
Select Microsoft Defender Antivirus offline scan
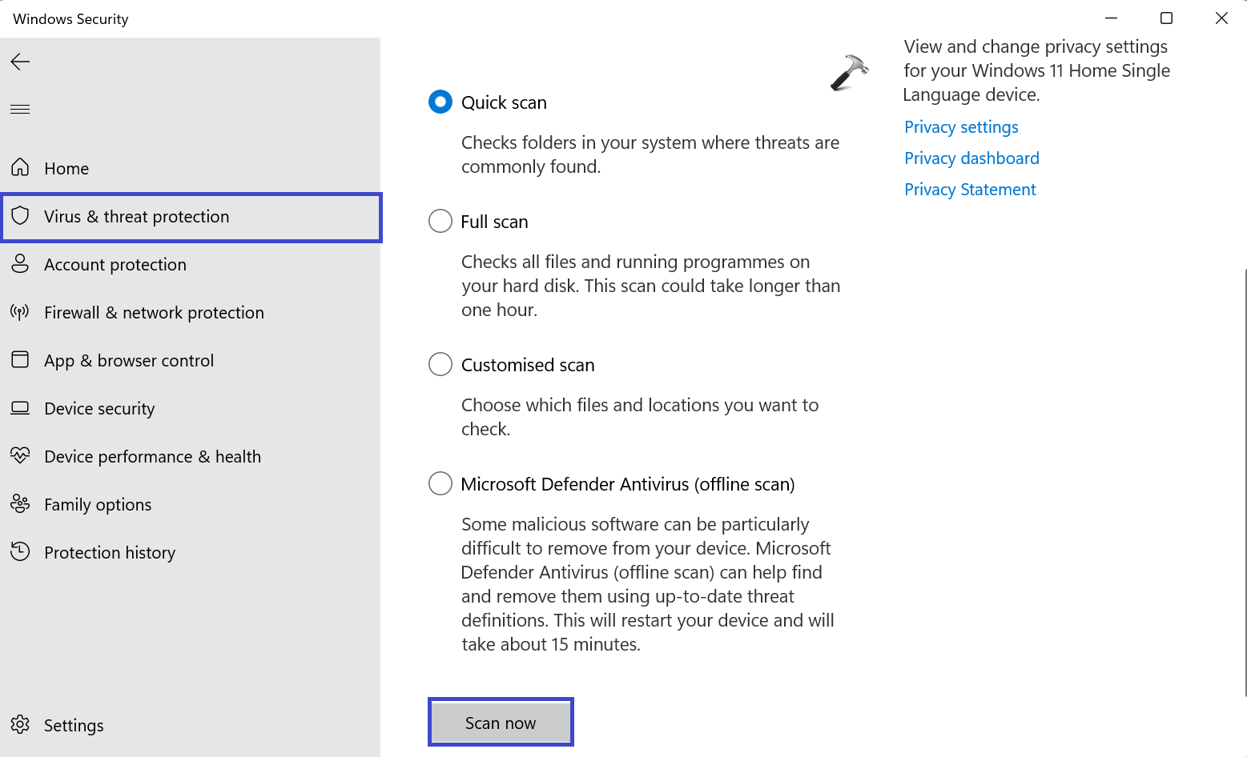(x=440, y=483)
